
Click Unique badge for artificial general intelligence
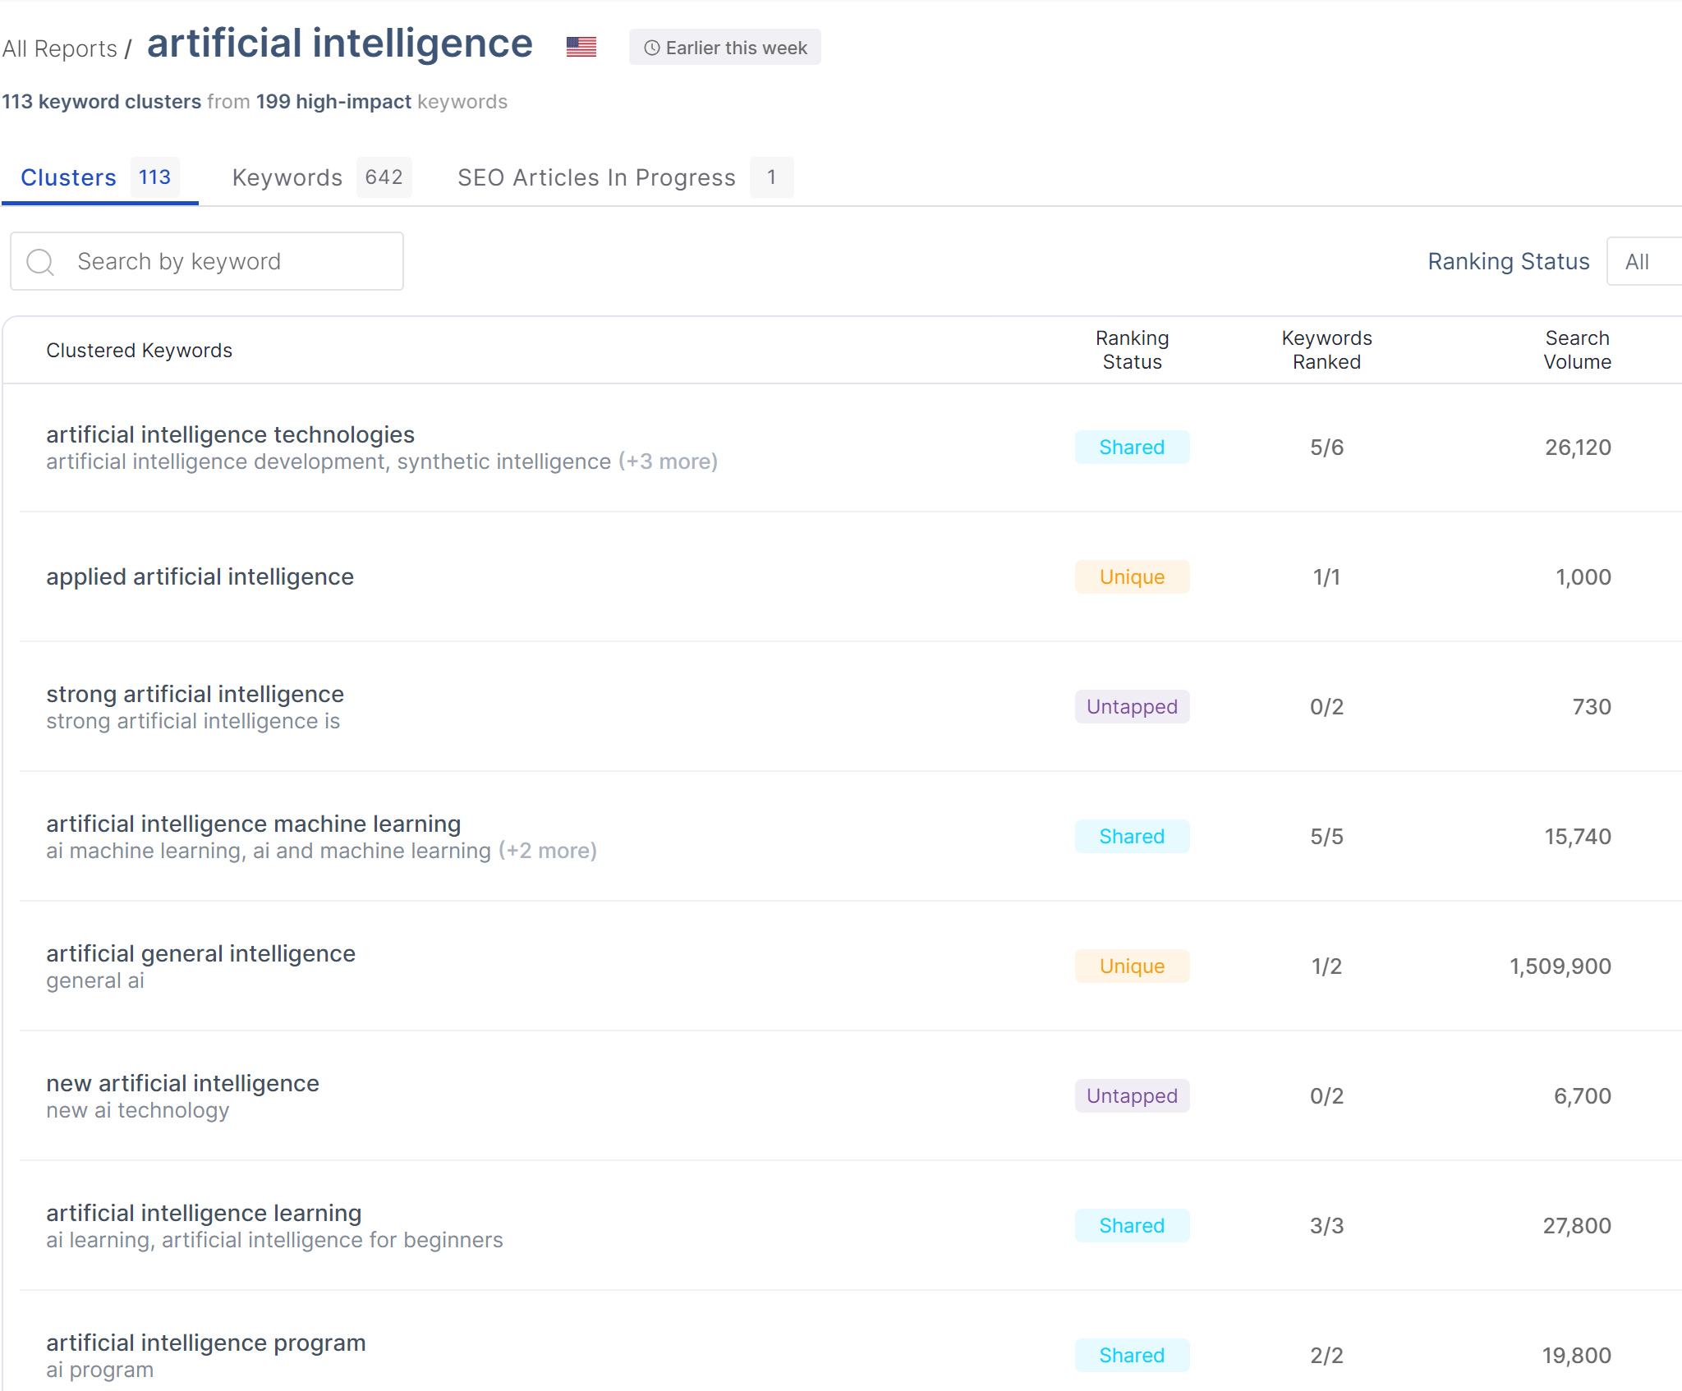1131,966
